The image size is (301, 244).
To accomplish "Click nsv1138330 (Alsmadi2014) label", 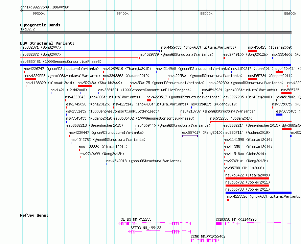I will [x=103, y=147].
